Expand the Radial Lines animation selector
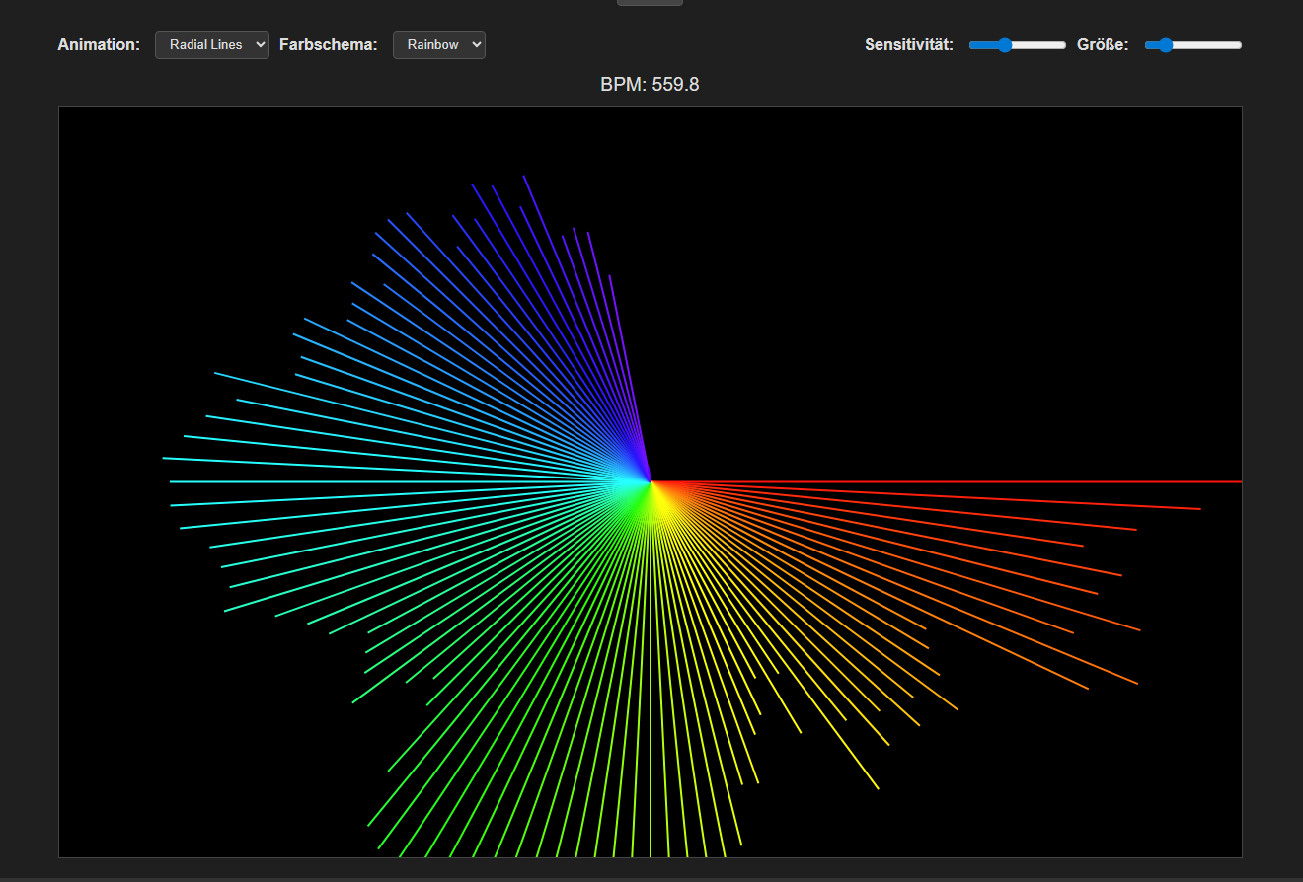The height and width of the screenshot is (882, 1303). tap(211, 44)
